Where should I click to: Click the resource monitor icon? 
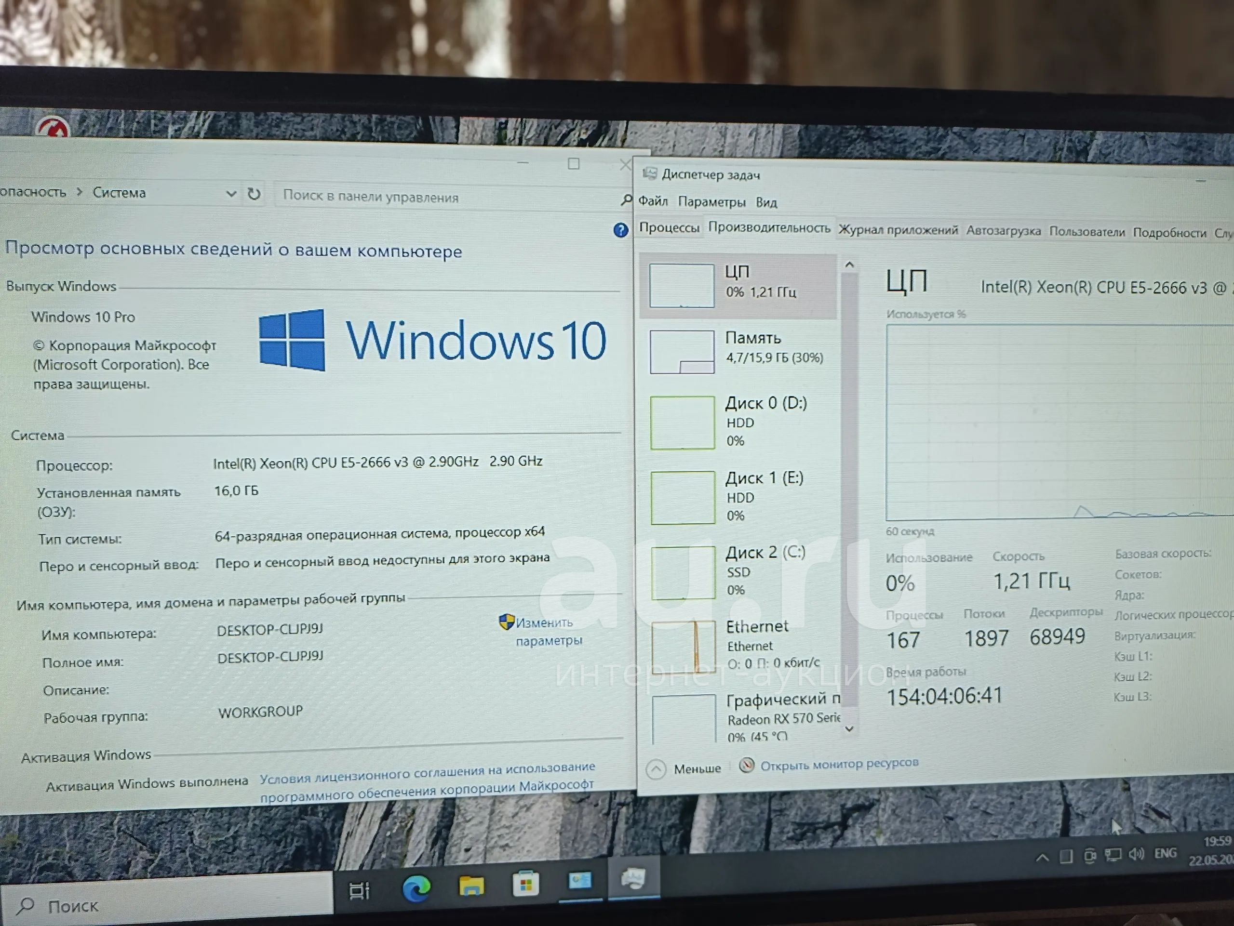pos(746,765)
